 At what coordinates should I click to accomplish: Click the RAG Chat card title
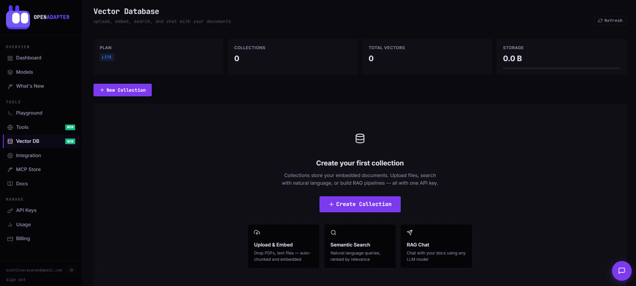pyautogui.click(x=418, y=245)
